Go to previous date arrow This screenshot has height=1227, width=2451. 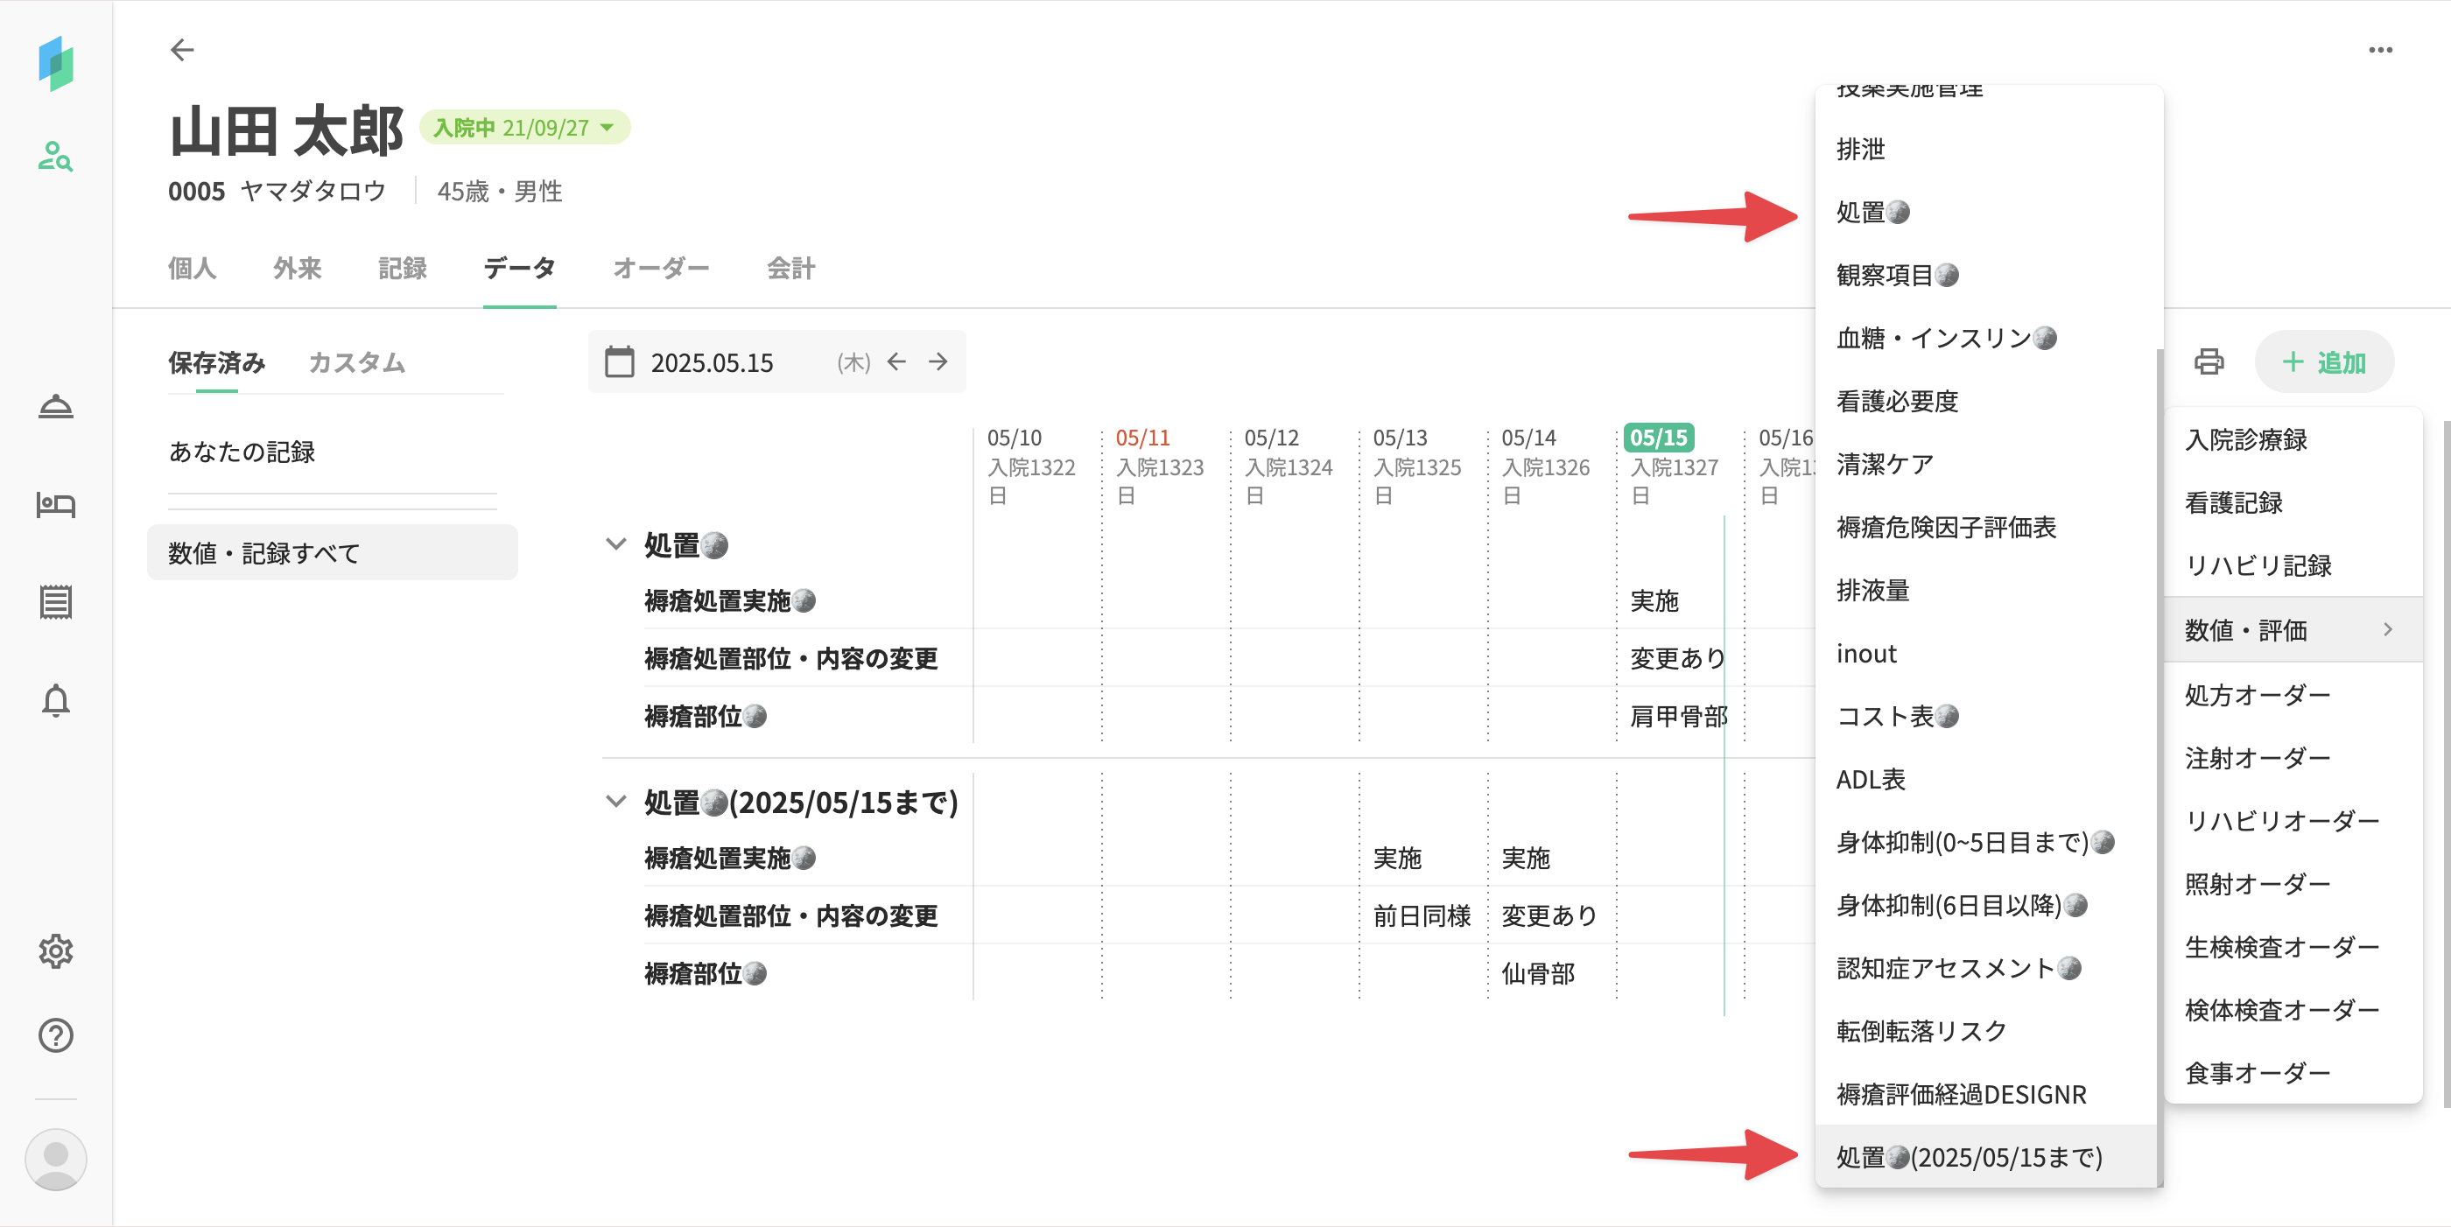(896, 362)
